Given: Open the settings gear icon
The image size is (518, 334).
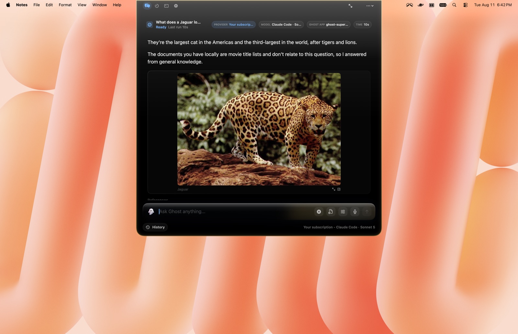Looking at the screenshot, I should (x=176, y=6).
